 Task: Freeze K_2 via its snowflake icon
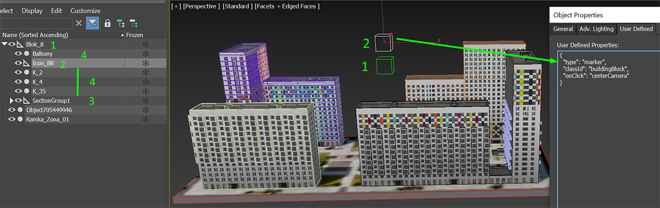[x=146, y=73]
